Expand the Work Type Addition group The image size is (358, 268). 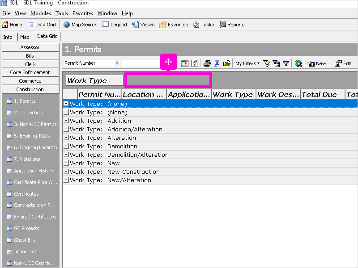coord(66,121)
